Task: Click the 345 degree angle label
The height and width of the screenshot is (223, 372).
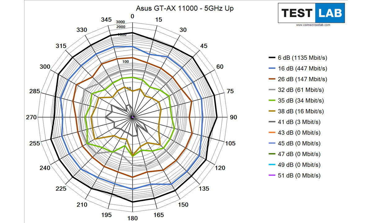Action: tap(106, 20)
